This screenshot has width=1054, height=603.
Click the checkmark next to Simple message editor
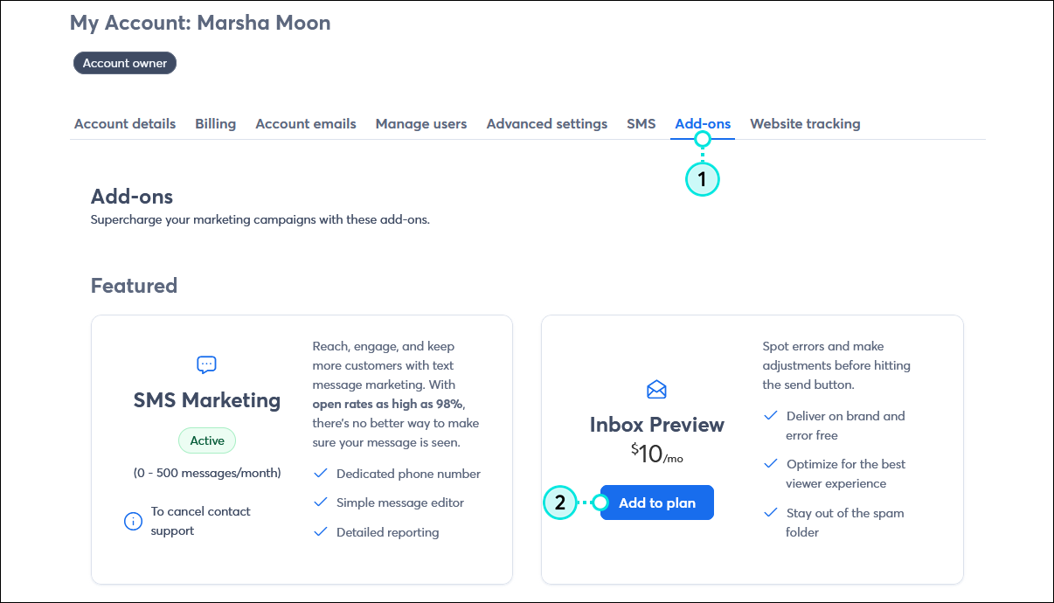pos(321,502)
